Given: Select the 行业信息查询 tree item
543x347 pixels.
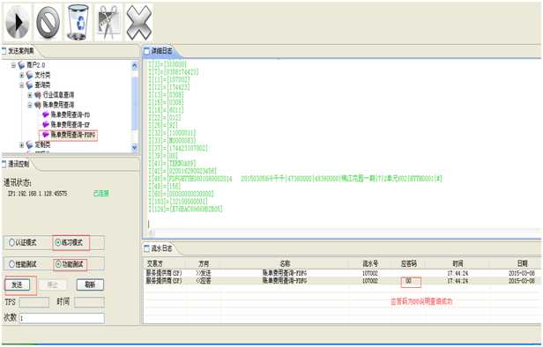Looking at the screenshot, I should pyautogui.click(x=58, y=95).
